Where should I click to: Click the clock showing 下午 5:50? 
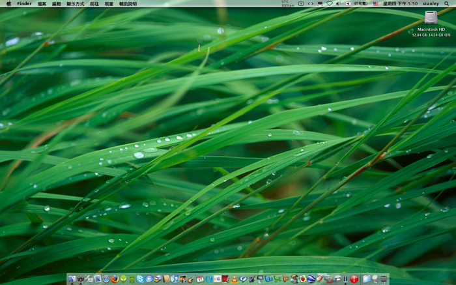(400, 3)
